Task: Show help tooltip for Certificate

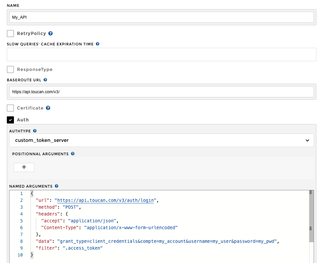Action: coord(48,108)
